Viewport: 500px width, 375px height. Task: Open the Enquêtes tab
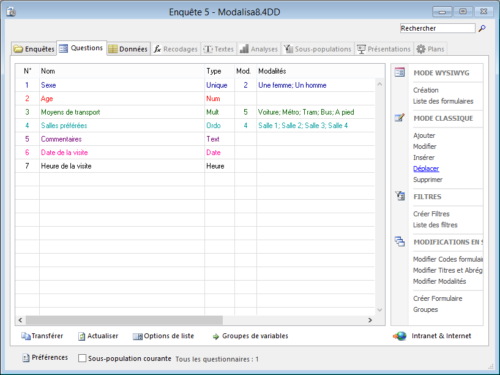coord(34,49)
